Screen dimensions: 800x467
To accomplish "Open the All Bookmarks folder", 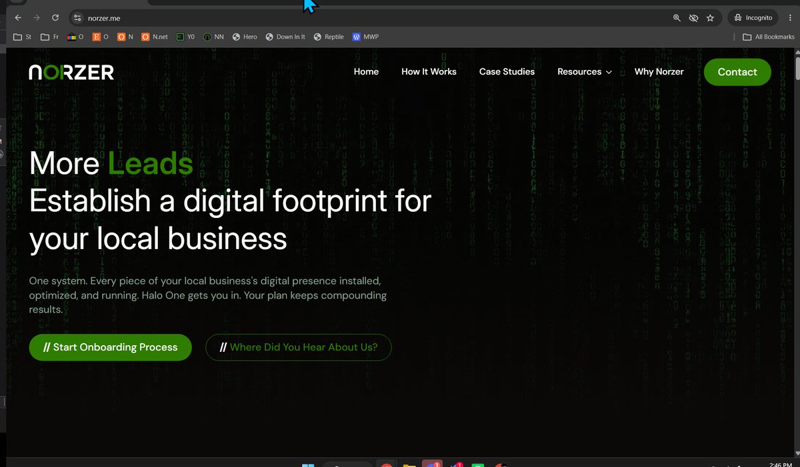I will tap(768, 37).
